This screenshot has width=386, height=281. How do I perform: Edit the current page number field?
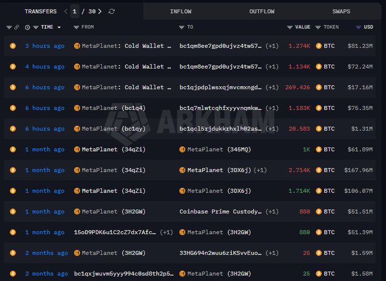tap(74, 11)
